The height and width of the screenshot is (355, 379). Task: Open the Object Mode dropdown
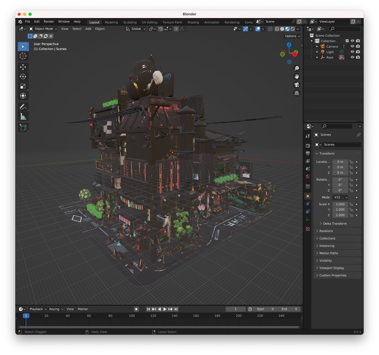coord(43,29)
